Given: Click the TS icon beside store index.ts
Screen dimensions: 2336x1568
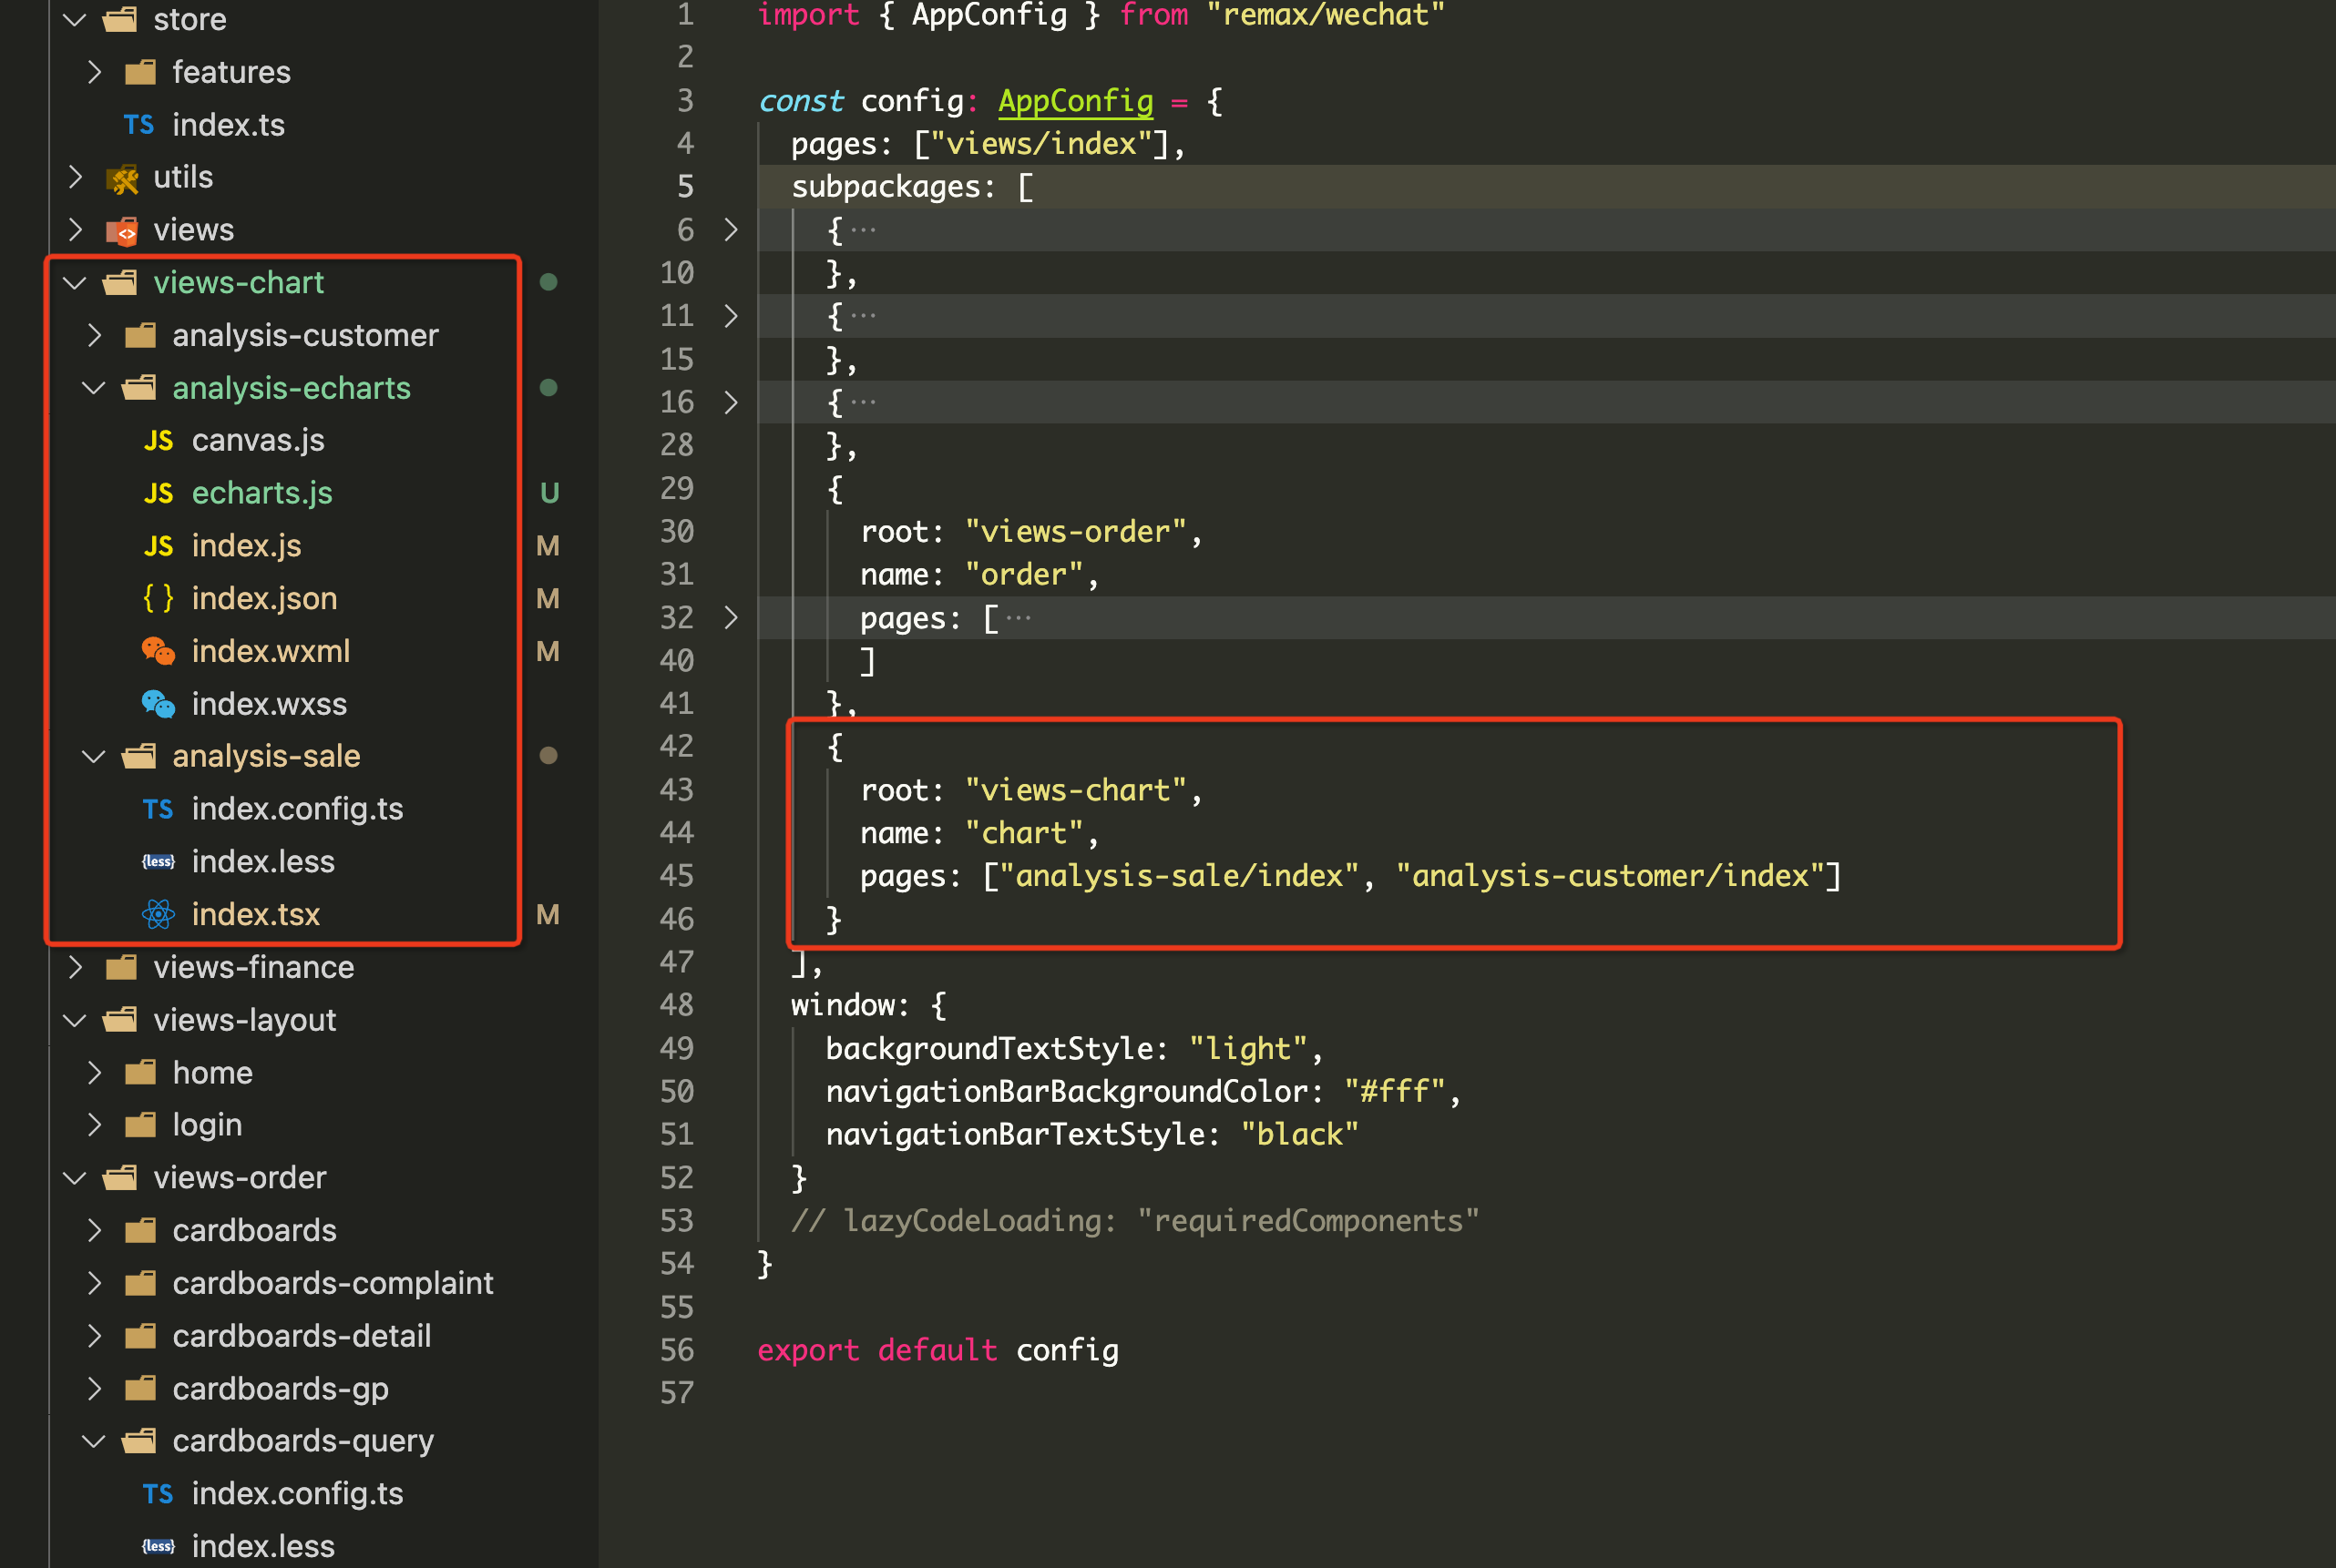Looking at the screenshot, I should point(138,125).
